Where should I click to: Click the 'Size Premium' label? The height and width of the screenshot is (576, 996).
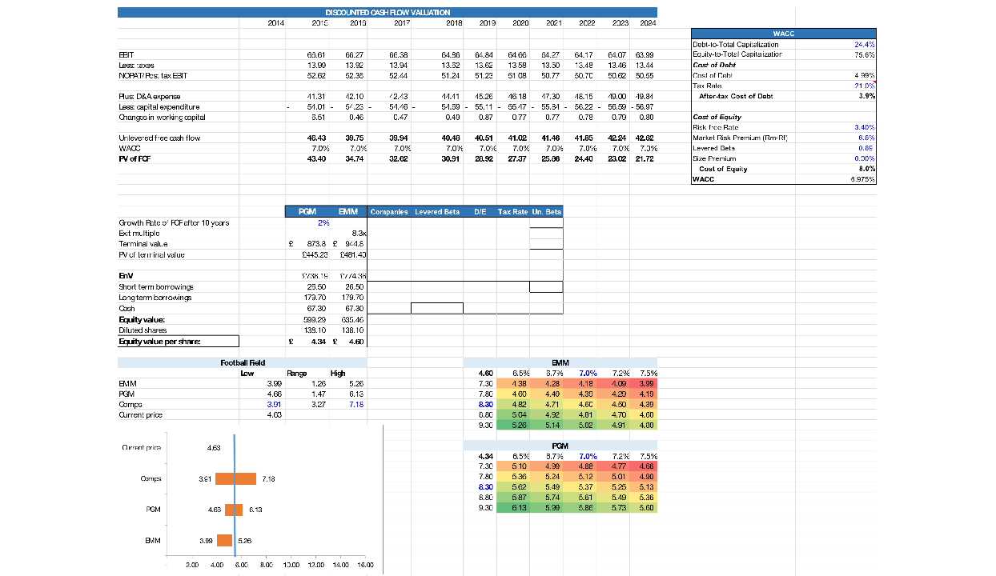(712, 158)
